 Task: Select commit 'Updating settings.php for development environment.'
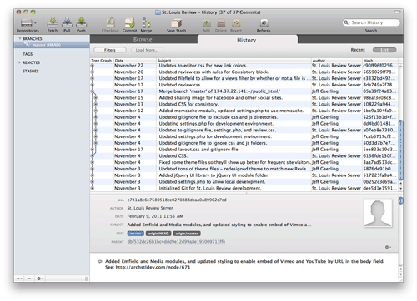(244, 124)
